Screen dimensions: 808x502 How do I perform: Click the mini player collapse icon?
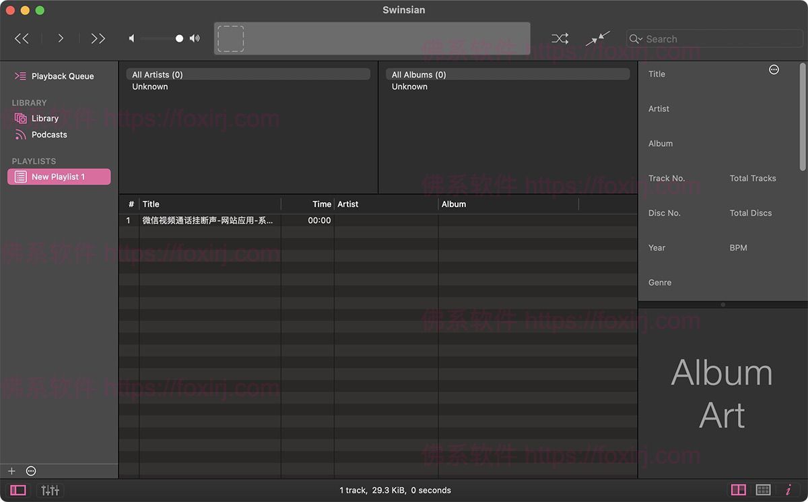597,38
